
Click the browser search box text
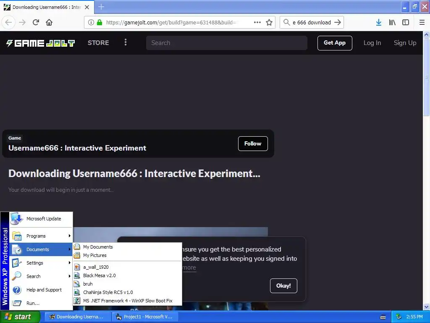312,23
